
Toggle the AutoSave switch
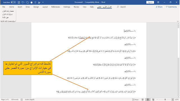point(13,2)
